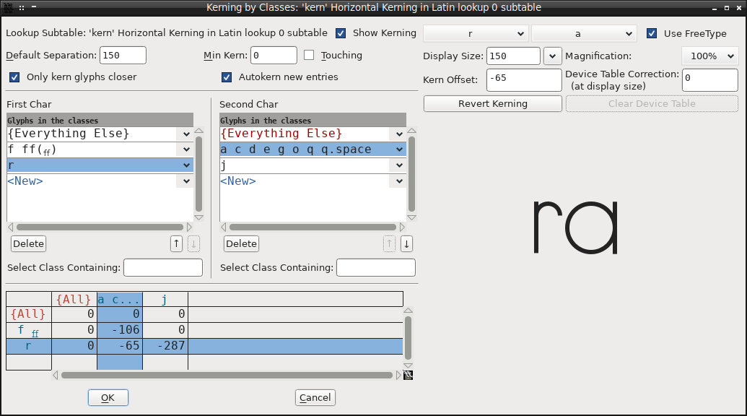Enable the Touching checkbox
The image size is (747, 416).
point(309,56)
